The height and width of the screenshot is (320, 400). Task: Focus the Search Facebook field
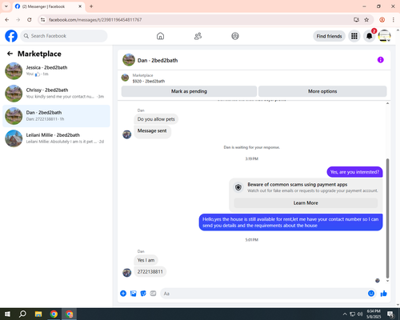coord(64,36)
